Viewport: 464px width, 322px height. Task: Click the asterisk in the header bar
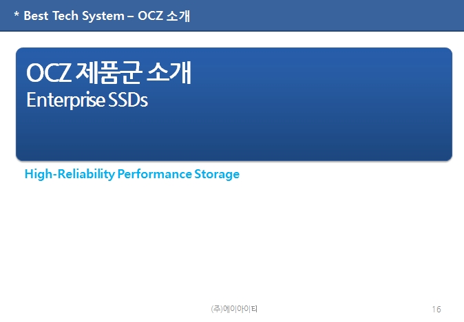(x=17, y=14)
